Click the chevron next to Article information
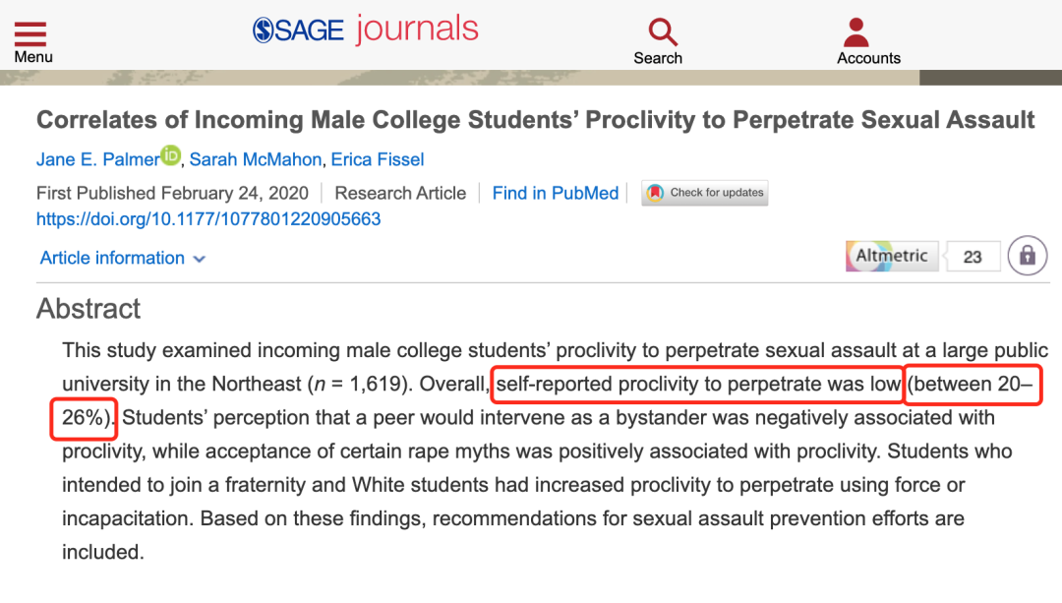This screenshot has height=603, width=1062. click(199, 259)
